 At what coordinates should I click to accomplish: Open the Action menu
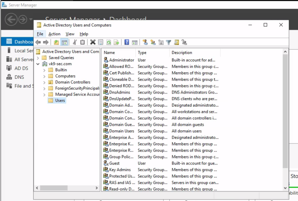pos(54,34)
